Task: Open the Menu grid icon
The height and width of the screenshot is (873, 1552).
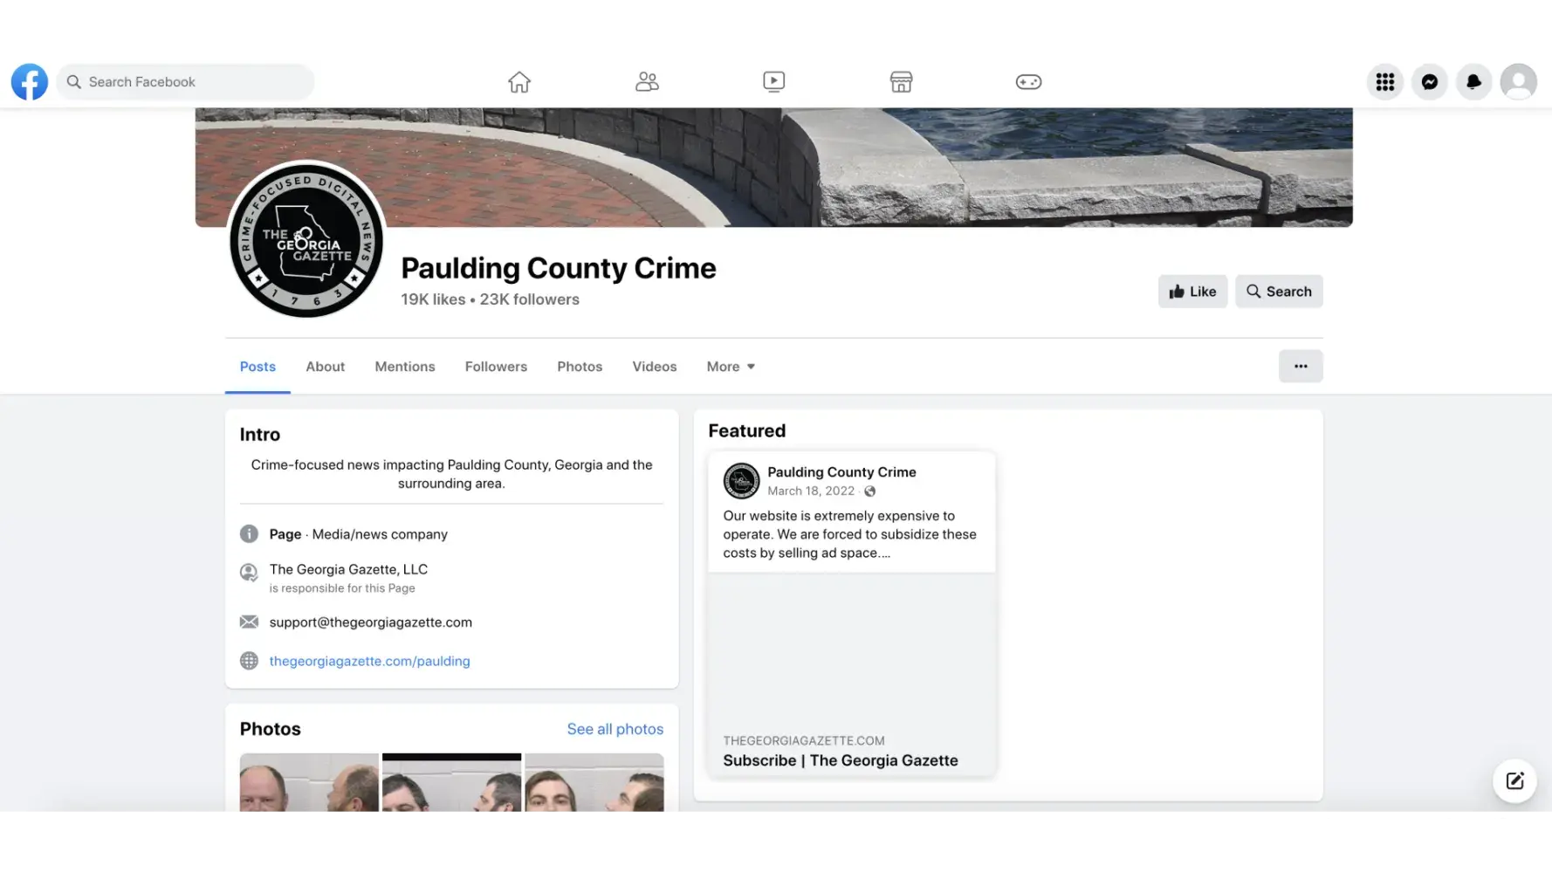Action: [x=1384, y=82]
